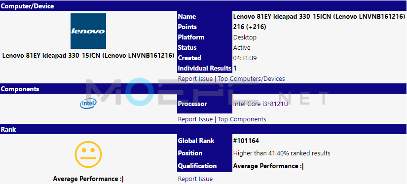407x184 pixels.
Task: Select the Components section header
Action: (x=203, y=89)
